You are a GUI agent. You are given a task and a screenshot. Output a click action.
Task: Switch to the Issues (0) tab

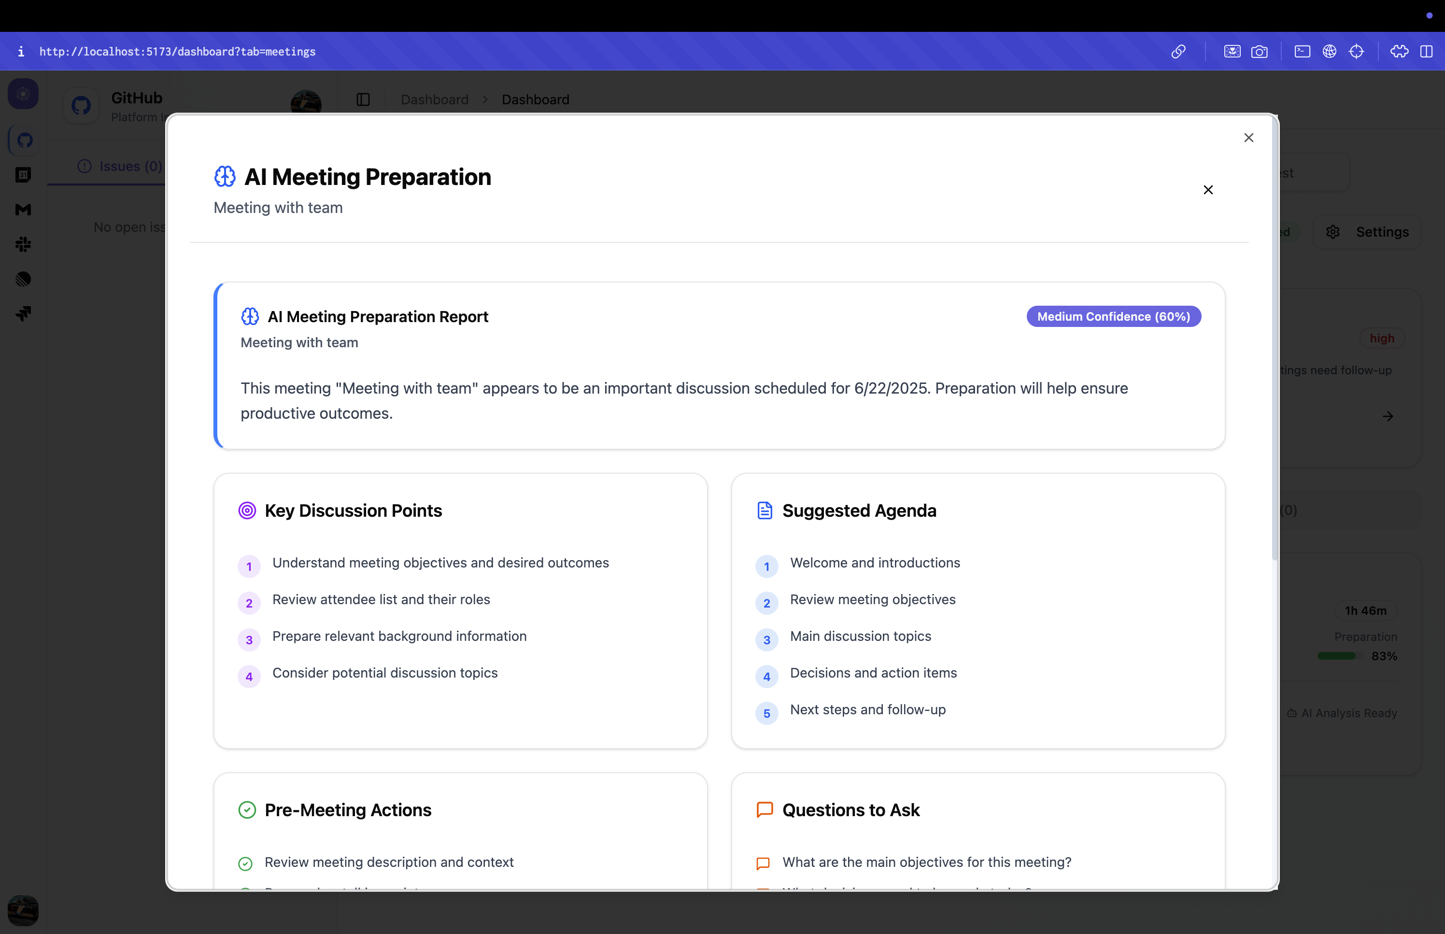pyautogui.click(x=120, y=166)
